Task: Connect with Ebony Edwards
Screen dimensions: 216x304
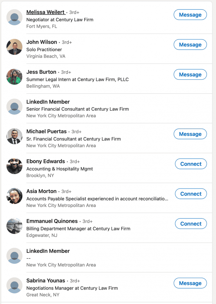Action: 191,164
